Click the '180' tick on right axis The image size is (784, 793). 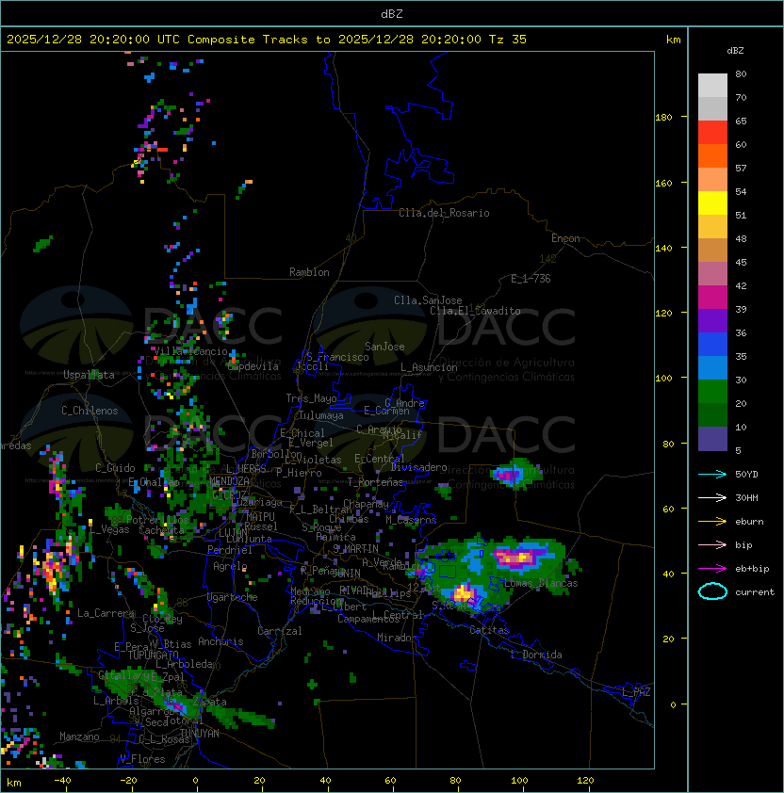point(663,117)
